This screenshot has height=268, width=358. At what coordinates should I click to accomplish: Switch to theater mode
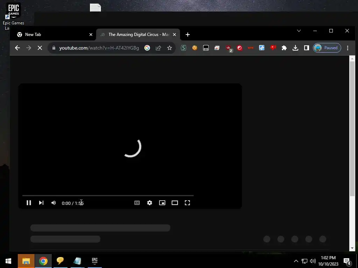click(175, 203)
